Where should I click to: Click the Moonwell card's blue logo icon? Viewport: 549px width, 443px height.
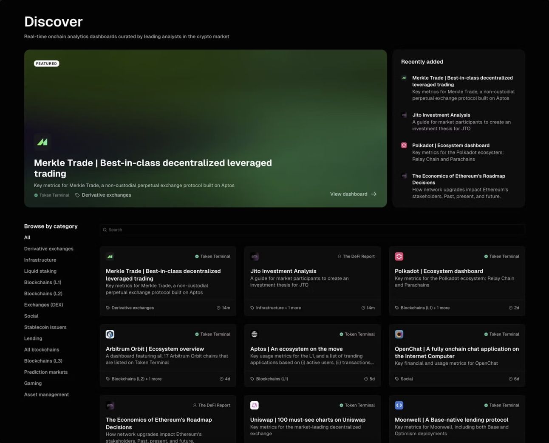(399, 406)
